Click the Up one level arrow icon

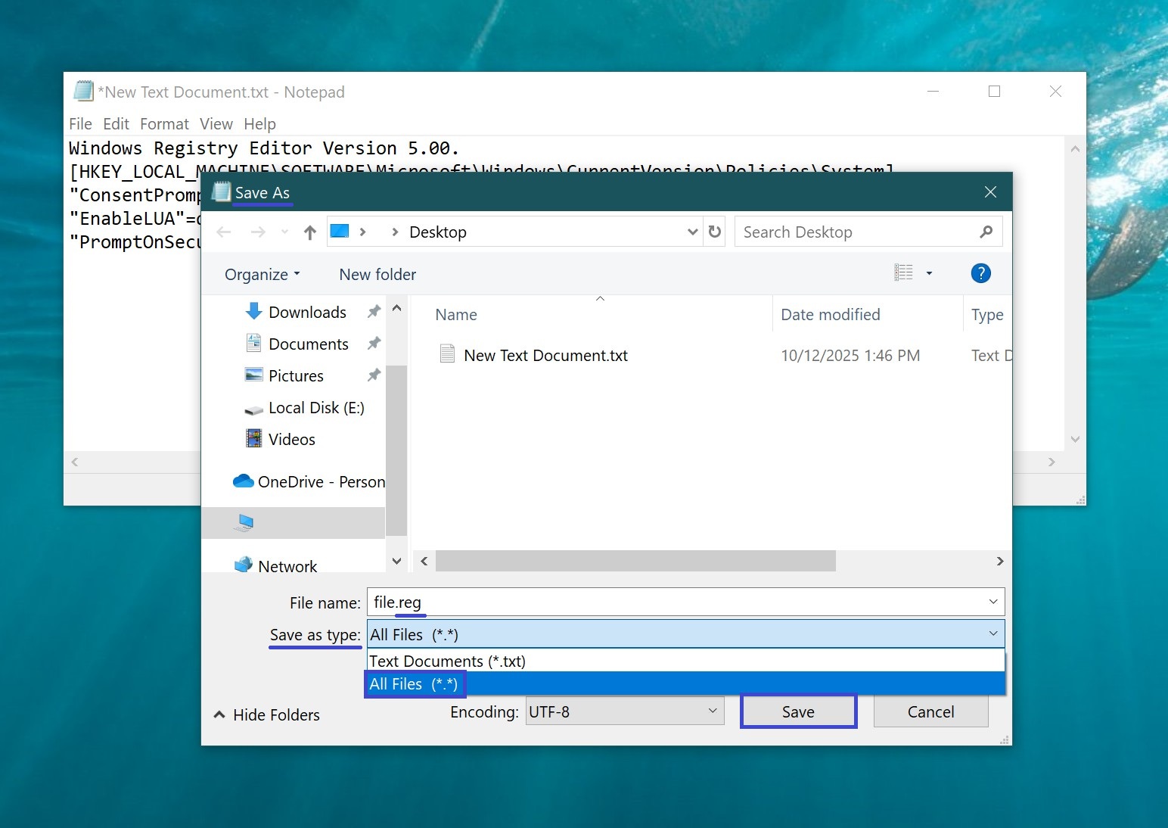(309, 232)
